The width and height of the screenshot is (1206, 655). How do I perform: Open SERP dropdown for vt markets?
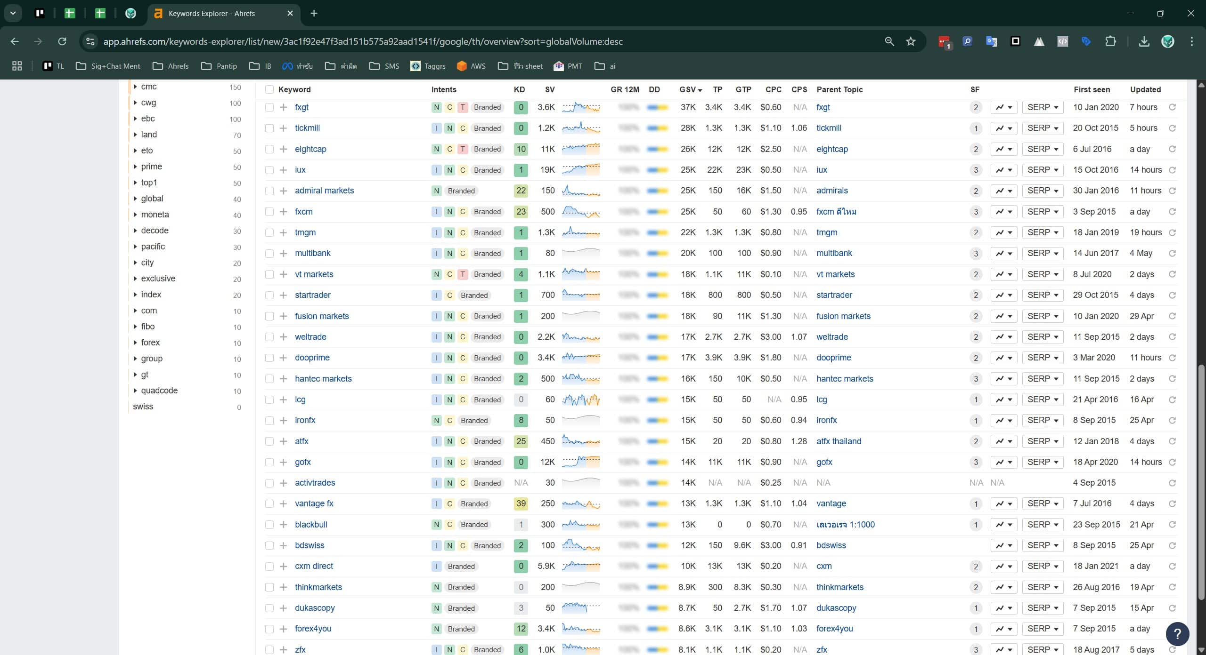[x=1043, y=274]
